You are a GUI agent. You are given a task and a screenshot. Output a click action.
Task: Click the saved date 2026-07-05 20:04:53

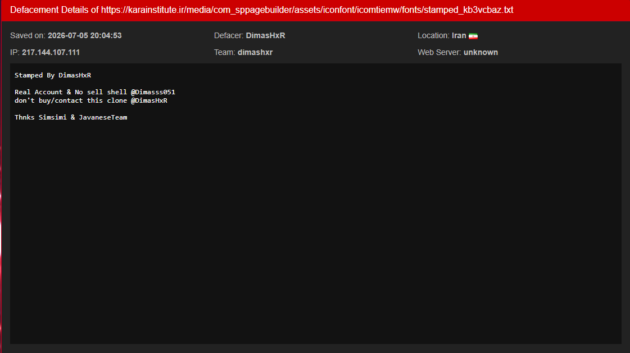[x=85, y=36]
